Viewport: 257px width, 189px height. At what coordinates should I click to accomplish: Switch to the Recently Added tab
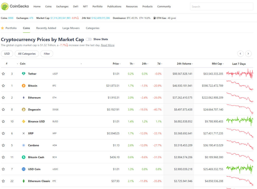pos(46,28)
